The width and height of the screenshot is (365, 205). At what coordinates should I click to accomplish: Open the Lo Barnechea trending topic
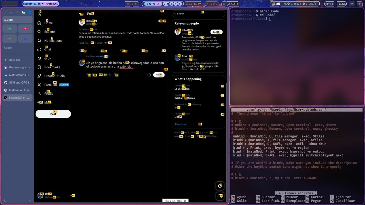click(x=182, y=89)
